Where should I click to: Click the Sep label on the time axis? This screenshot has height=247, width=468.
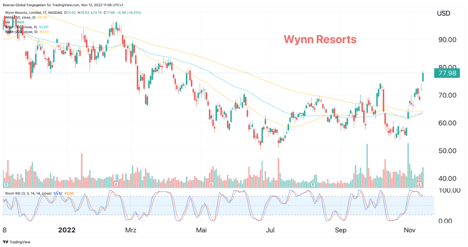click(x=340, y=230)
